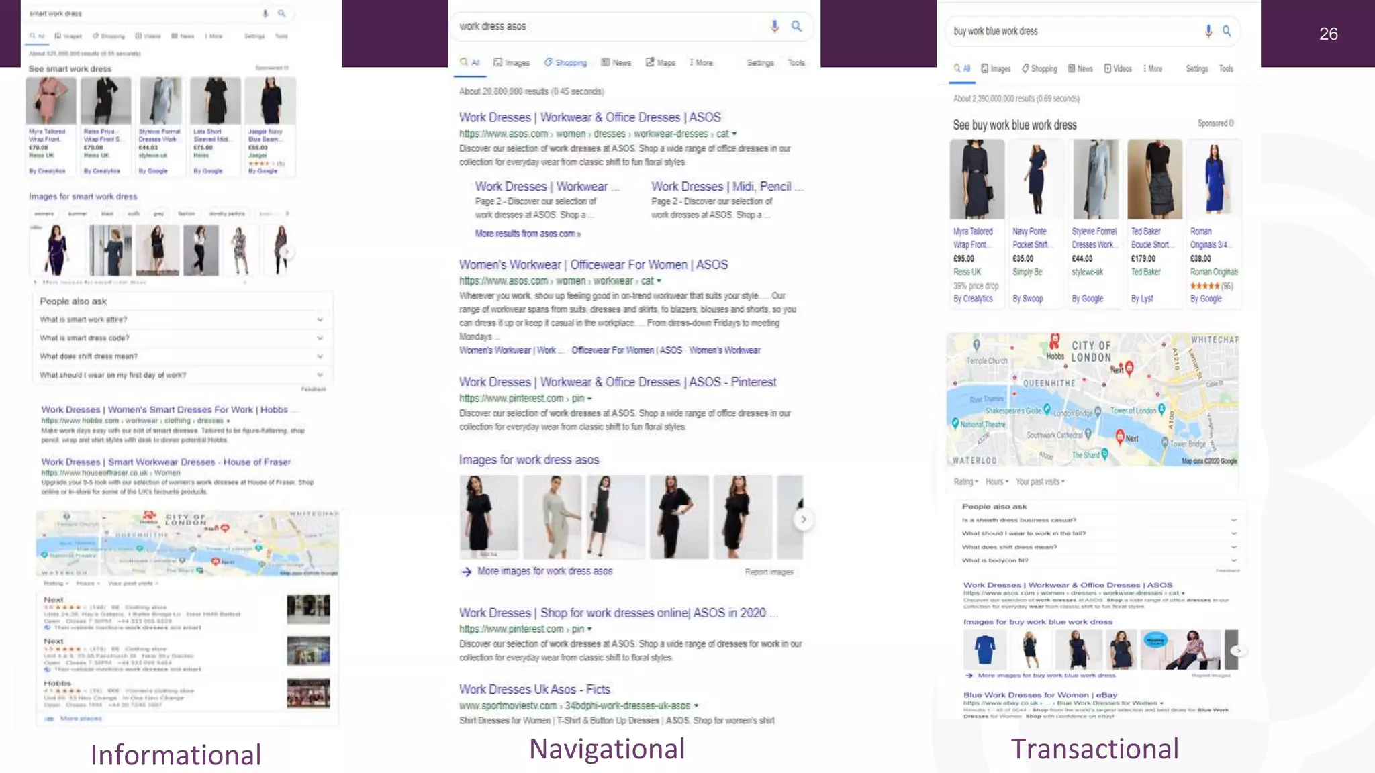1375x773 pixels.
Task: Open the More menu in 'buy work blue work dress' tabs
Action: tap(1153, 68)
